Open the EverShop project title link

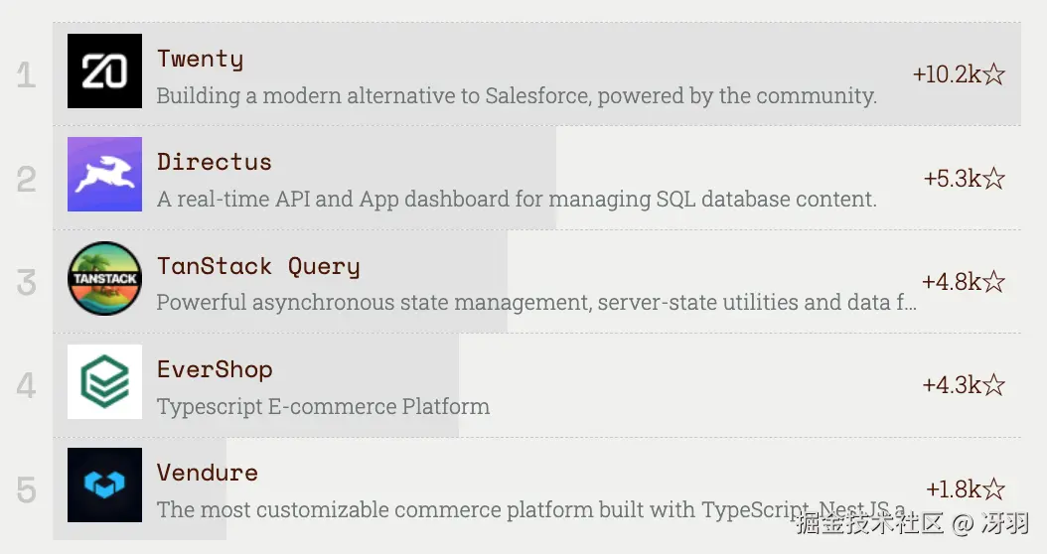click(x=215, y=369)
